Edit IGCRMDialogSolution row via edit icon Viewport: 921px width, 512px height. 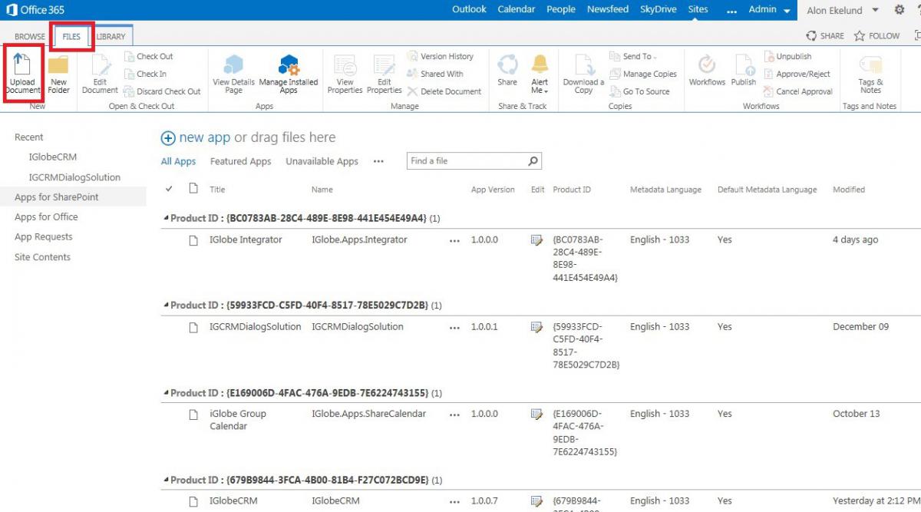536,327
